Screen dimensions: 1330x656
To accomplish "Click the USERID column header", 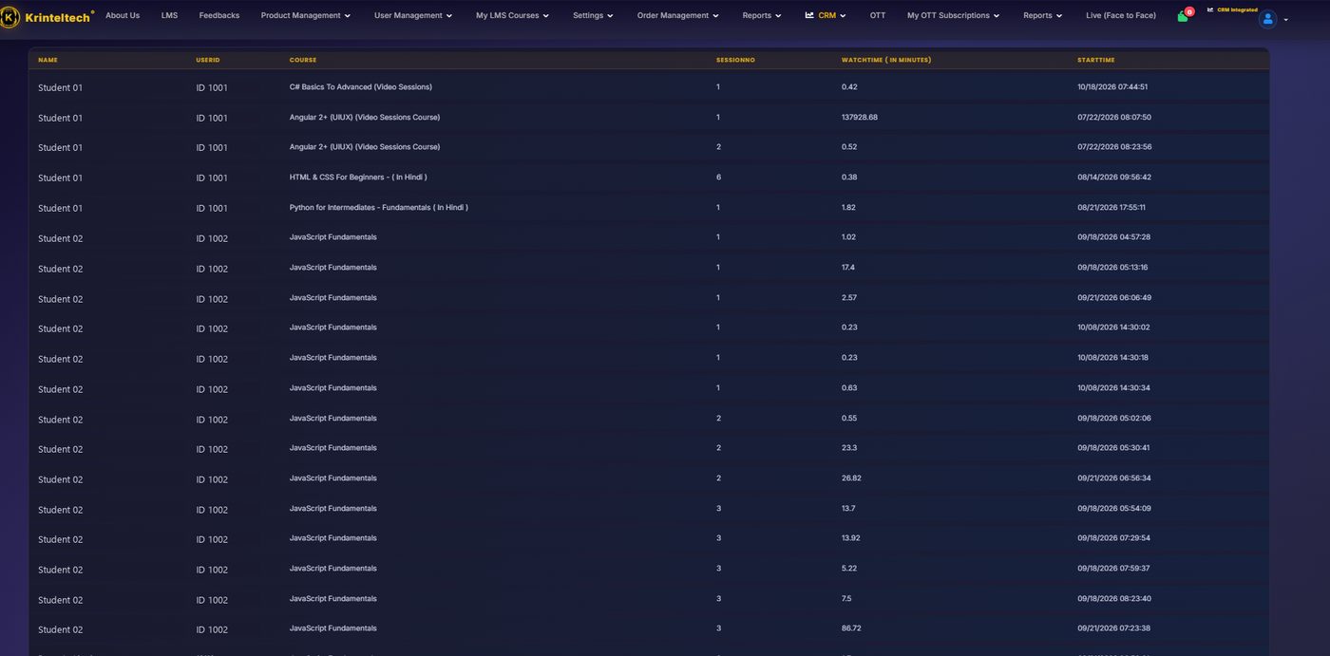I will [x=208, y=60].
